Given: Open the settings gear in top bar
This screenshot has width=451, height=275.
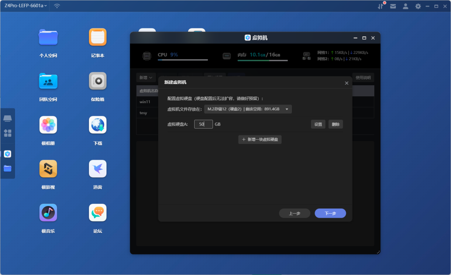Looking at the screenshot, I should [418, 6].
